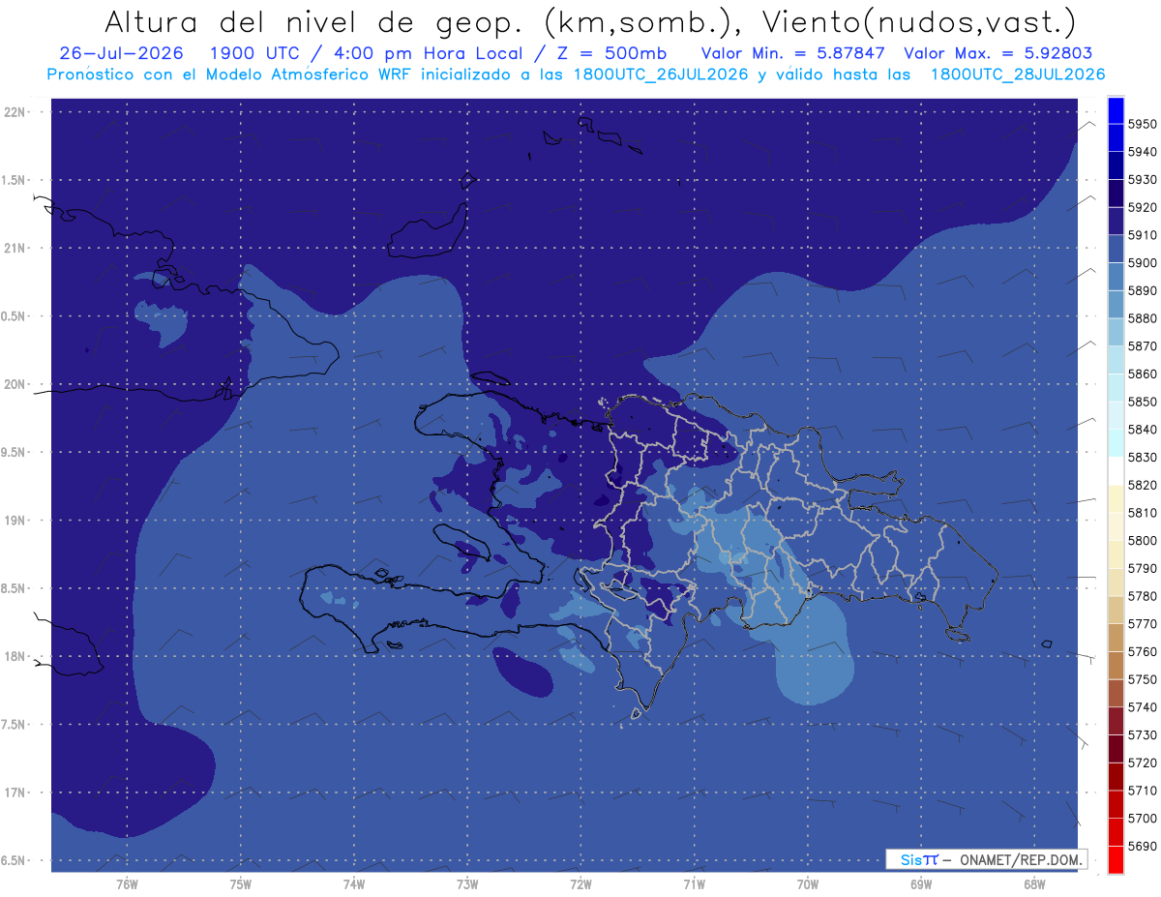Click the '68W' longitude axis label
The height and width of the screenshot is (897, 1161).
pos(1034,884)
